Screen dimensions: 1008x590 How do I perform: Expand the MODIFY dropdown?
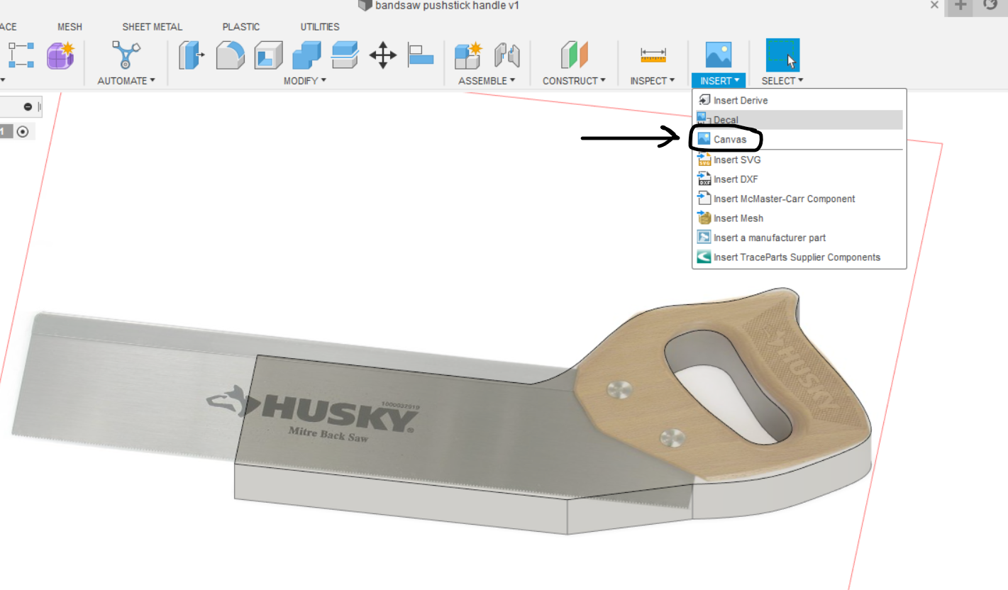[x=305, y=81]
